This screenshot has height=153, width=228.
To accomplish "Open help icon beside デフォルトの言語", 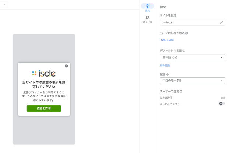I will point(184,51).
